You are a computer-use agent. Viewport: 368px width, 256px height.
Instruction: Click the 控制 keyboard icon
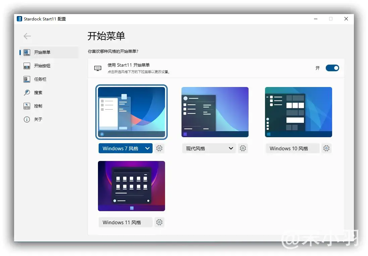(x=27, y=106)
